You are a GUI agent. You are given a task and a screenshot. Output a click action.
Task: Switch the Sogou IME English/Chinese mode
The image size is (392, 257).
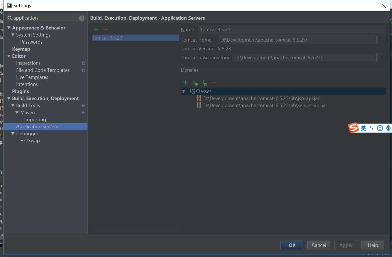tap(363, 128)
